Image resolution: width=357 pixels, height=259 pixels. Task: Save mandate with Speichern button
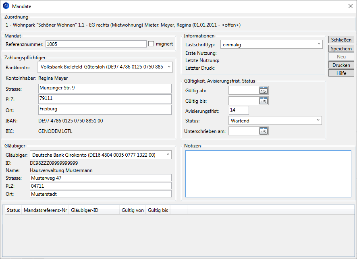(341, 48)
